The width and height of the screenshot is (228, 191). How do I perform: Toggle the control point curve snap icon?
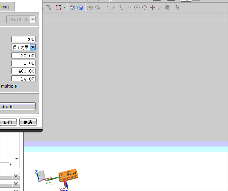pyautogui.click(x=121, y=7)
